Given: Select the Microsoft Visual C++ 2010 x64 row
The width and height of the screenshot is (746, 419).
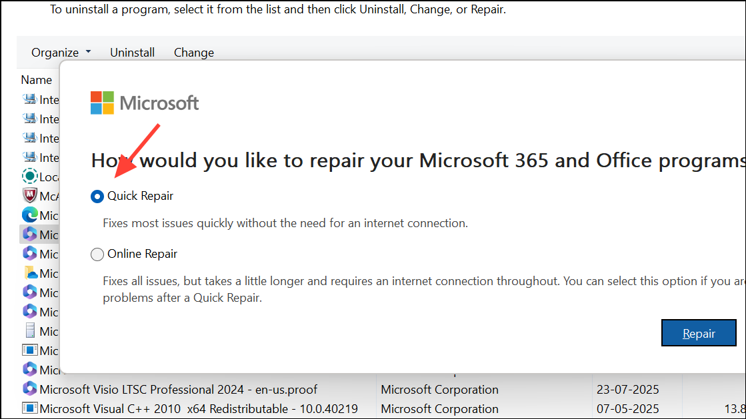Looking at the screenshot, I should [198, 408].
